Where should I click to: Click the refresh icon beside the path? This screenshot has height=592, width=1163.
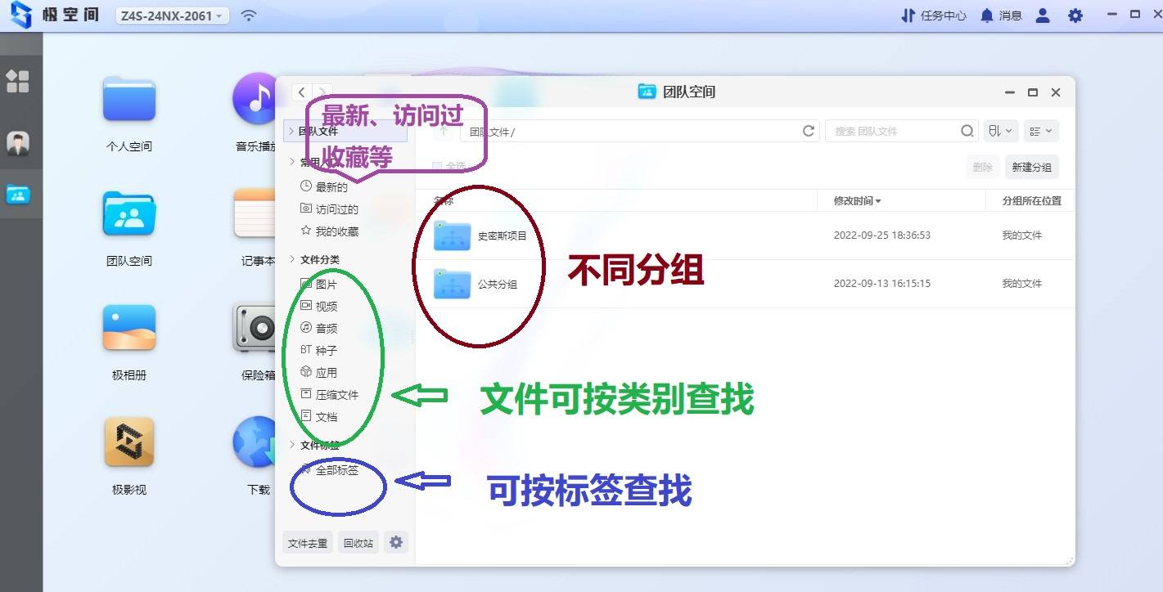point(808,131)
